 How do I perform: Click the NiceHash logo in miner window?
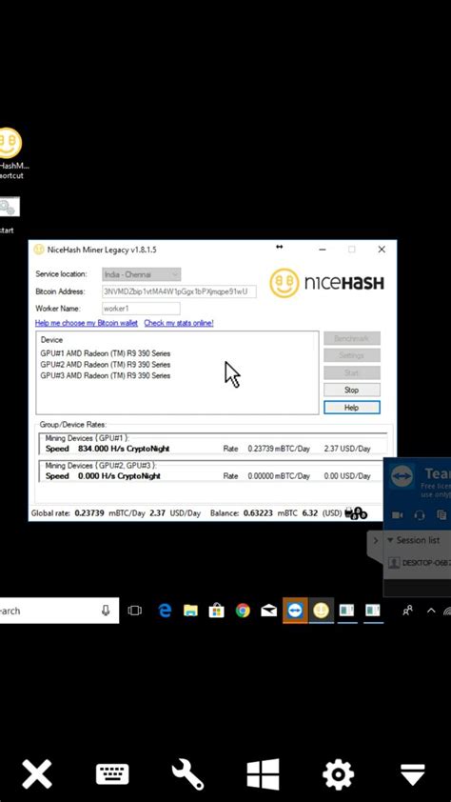click(x=327, y=283)
